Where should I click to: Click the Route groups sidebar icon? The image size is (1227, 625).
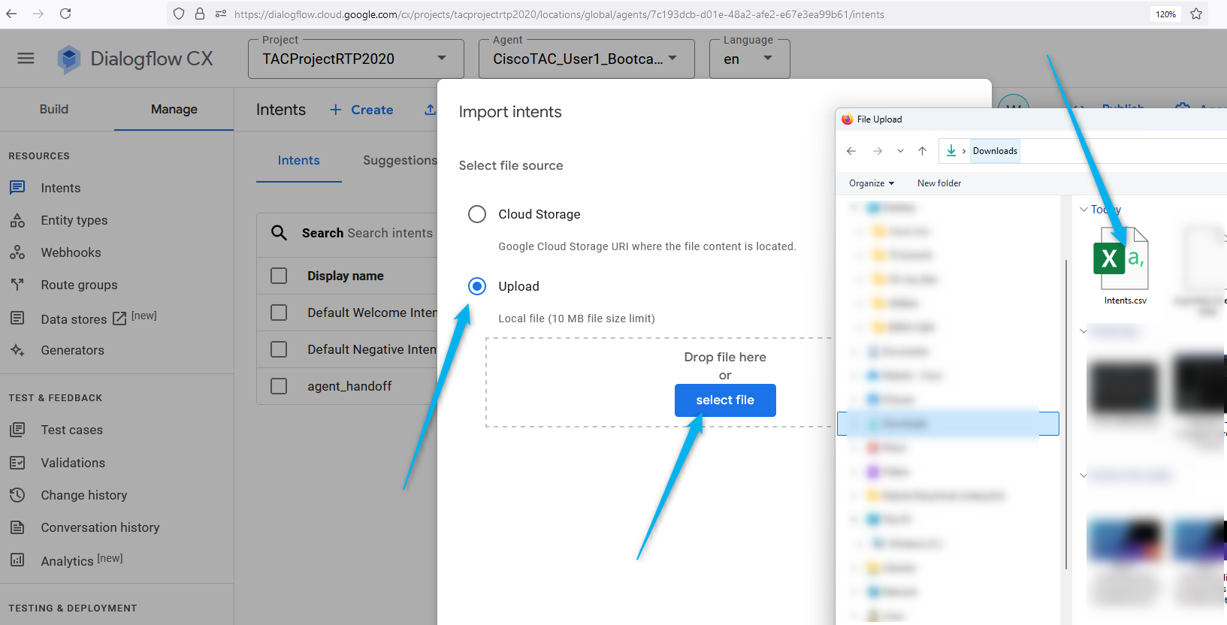click(17, 285)
